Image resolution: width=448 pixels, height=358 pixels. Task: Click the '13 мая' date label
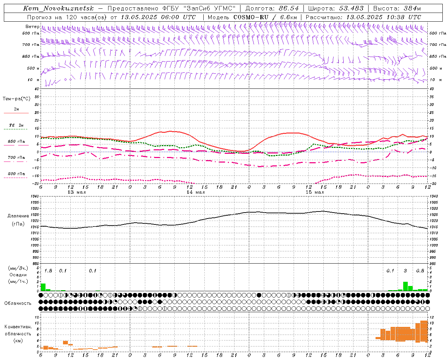77,192
